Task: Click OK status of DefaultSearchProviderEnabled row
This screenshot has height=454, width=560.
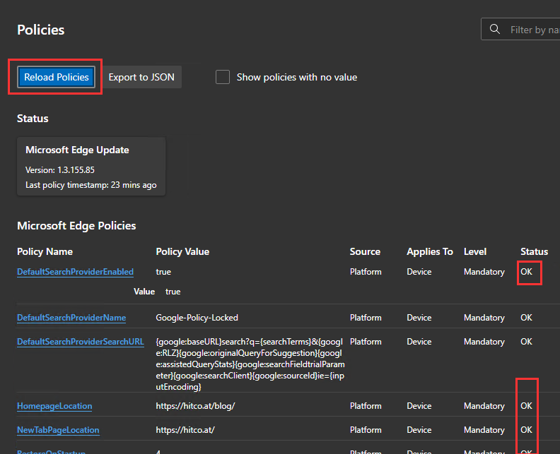Action: coord(526,272)
